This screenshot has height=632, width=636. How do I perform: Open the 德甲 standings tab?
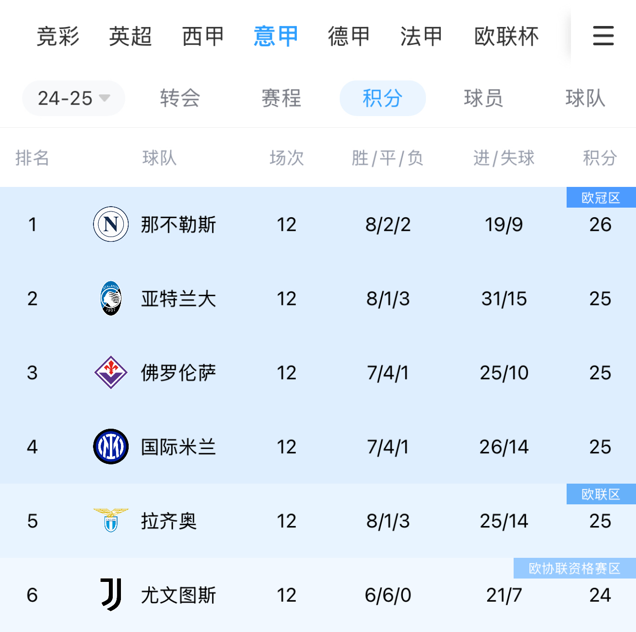348,37
